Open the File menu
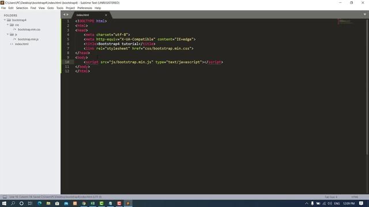This screenshot has width=369, height=207. coord(3,8)
